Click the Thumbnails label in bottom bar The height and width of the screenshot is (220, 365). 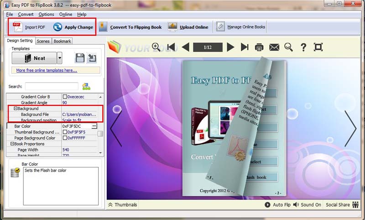[x=126, y=204]
